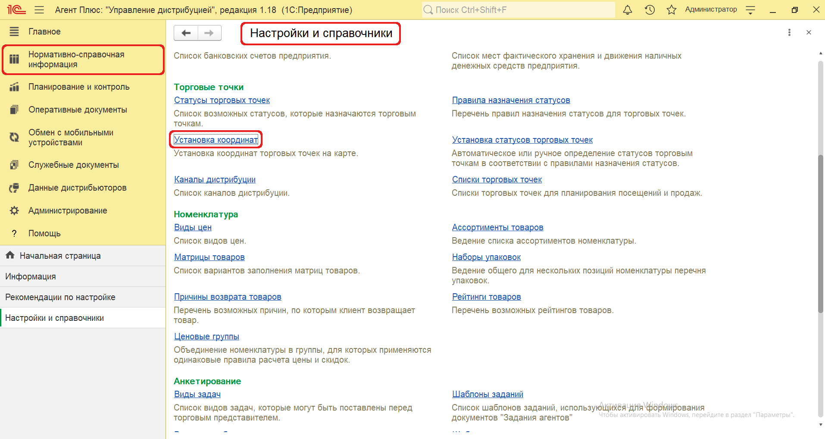This screenshot has height=439, width=825.
Task: Open the Каналы дистрибуции link
Action: [x=215, y=179]
